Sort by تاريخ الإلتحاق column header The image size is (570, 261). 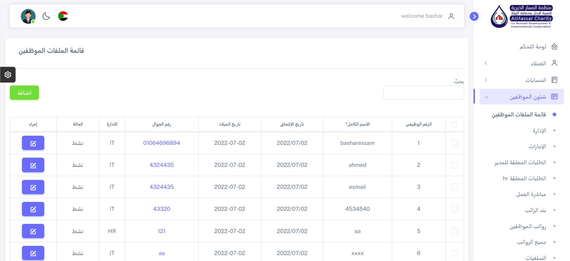292,124
